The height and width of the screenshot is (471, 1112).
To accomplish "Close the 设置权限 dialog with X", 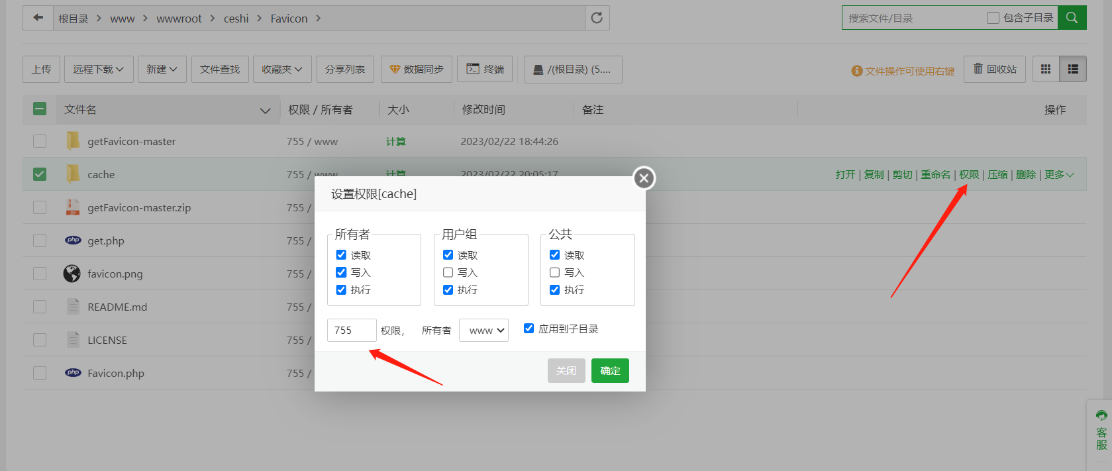I will (644, 178).
